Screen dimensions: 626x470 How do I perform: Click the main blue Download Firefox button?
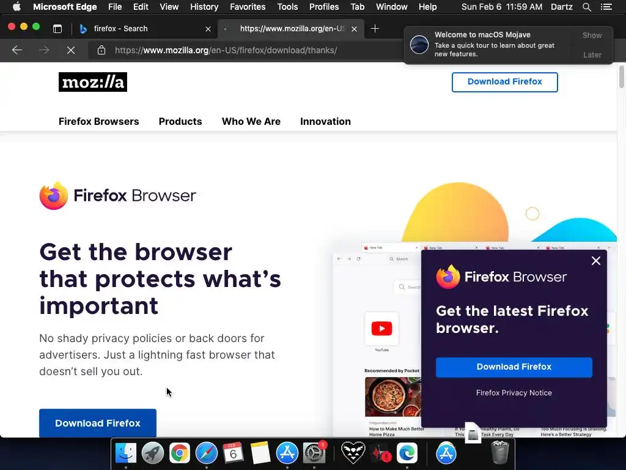(98, 423)
